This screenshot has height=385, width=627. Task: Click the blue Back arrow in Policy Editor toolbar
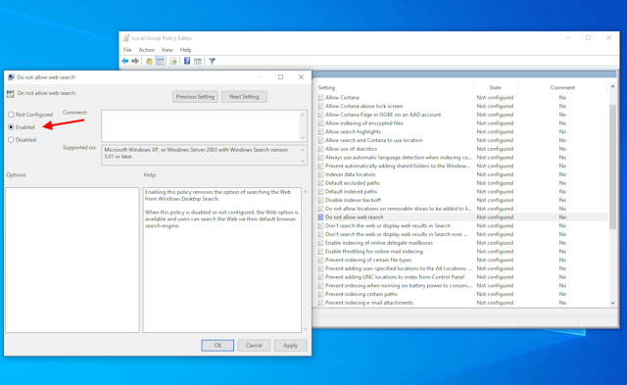125,61
